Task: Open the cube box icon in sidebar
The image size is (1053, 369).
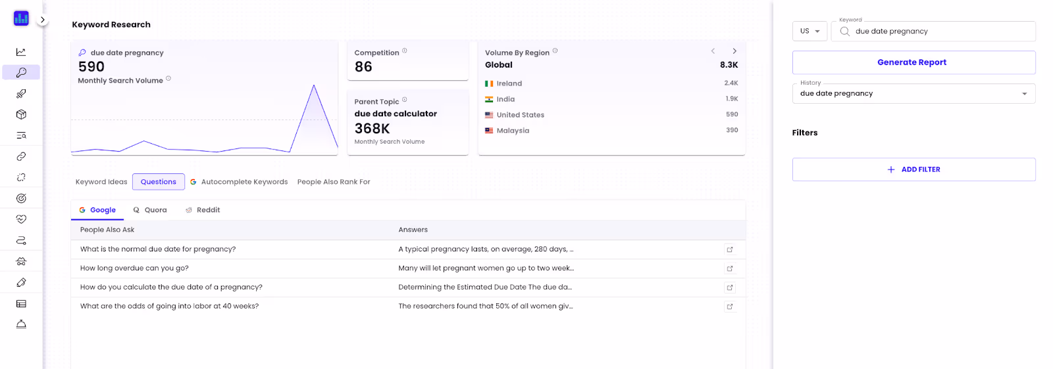Action: [x=21, y=114]
